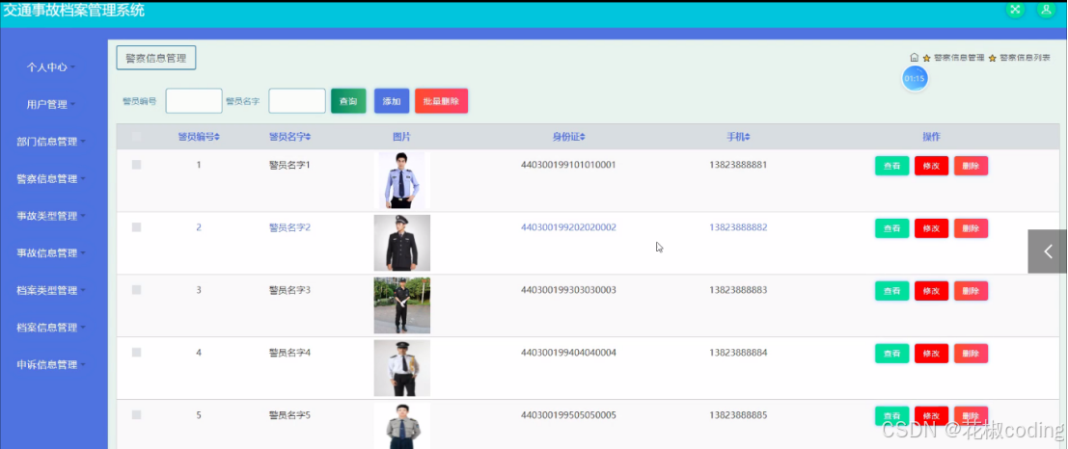Viewport: 1068px width, 449px height.
Task: Click the 图片 column header
Action: [x=402, y=137]
